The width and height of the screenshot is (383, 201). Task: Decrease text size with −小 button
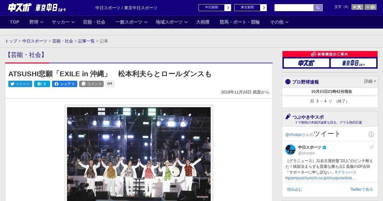(371, 7)
